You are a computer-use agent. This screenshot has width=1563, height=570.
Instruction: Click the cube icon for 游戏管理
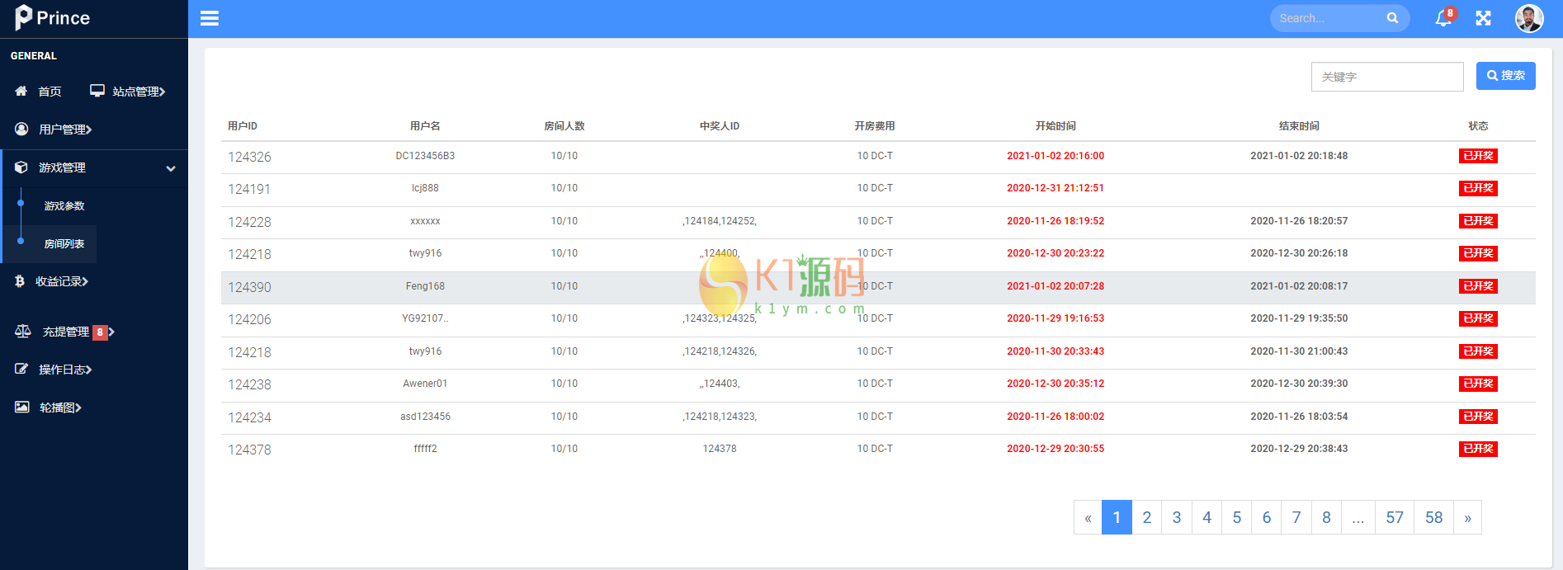coord(21,167)
